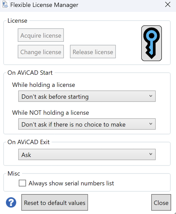Click Reset to default values button
The image size is (176, 214).
point(55,203)
